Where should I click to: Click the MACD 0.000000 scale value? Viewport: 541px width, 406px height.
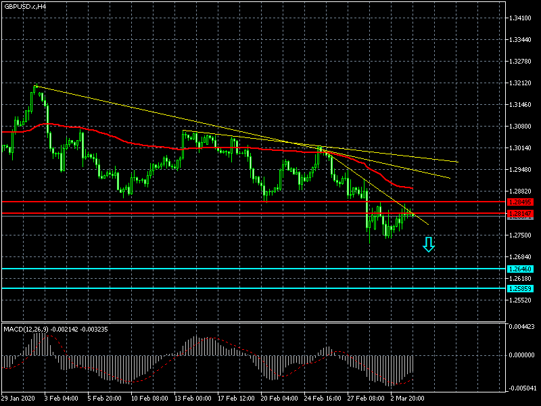pyautogui.click(x=523, y=355)
